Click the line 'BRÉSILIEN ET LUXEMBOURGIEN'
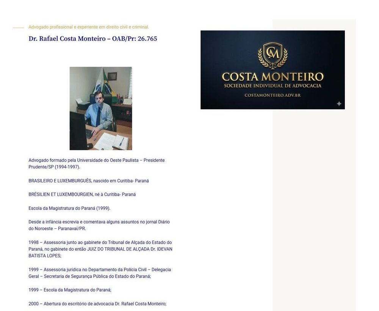The width and height of the screenshot is (379, 311). pos(82,195)
